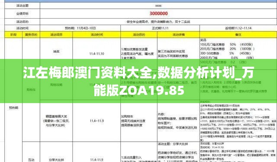Select the 活动主题 label cell
The width and height of the screenshot is (277, 162).
22,6
